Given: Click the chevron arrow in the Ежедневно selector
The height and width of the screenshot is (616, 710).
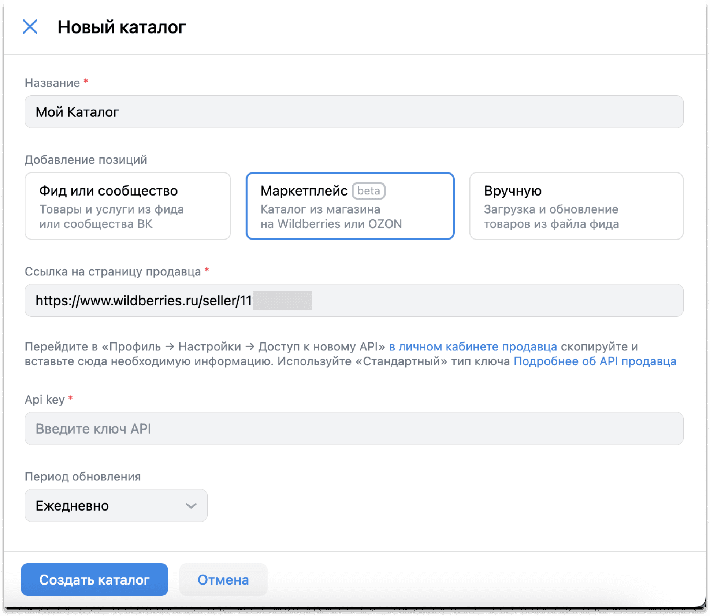Looking at the screenshot, I should pos(191,506).
